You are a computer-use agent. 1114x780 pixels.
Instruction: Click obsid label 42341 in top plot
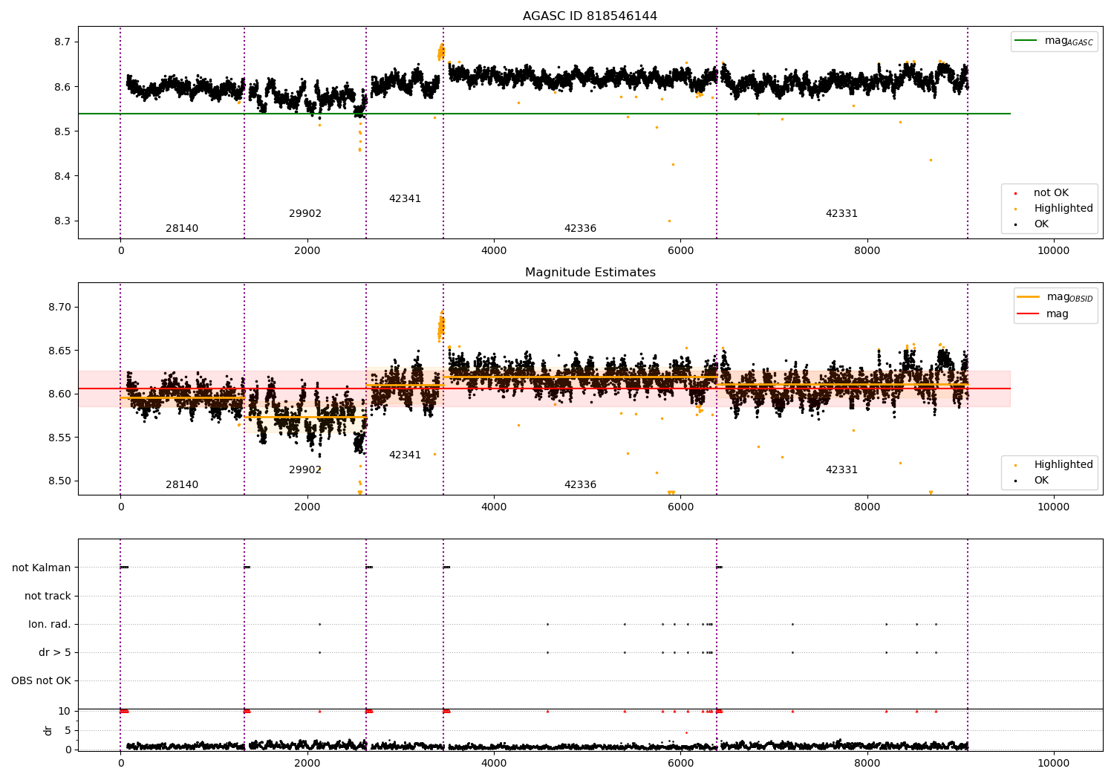405,199
